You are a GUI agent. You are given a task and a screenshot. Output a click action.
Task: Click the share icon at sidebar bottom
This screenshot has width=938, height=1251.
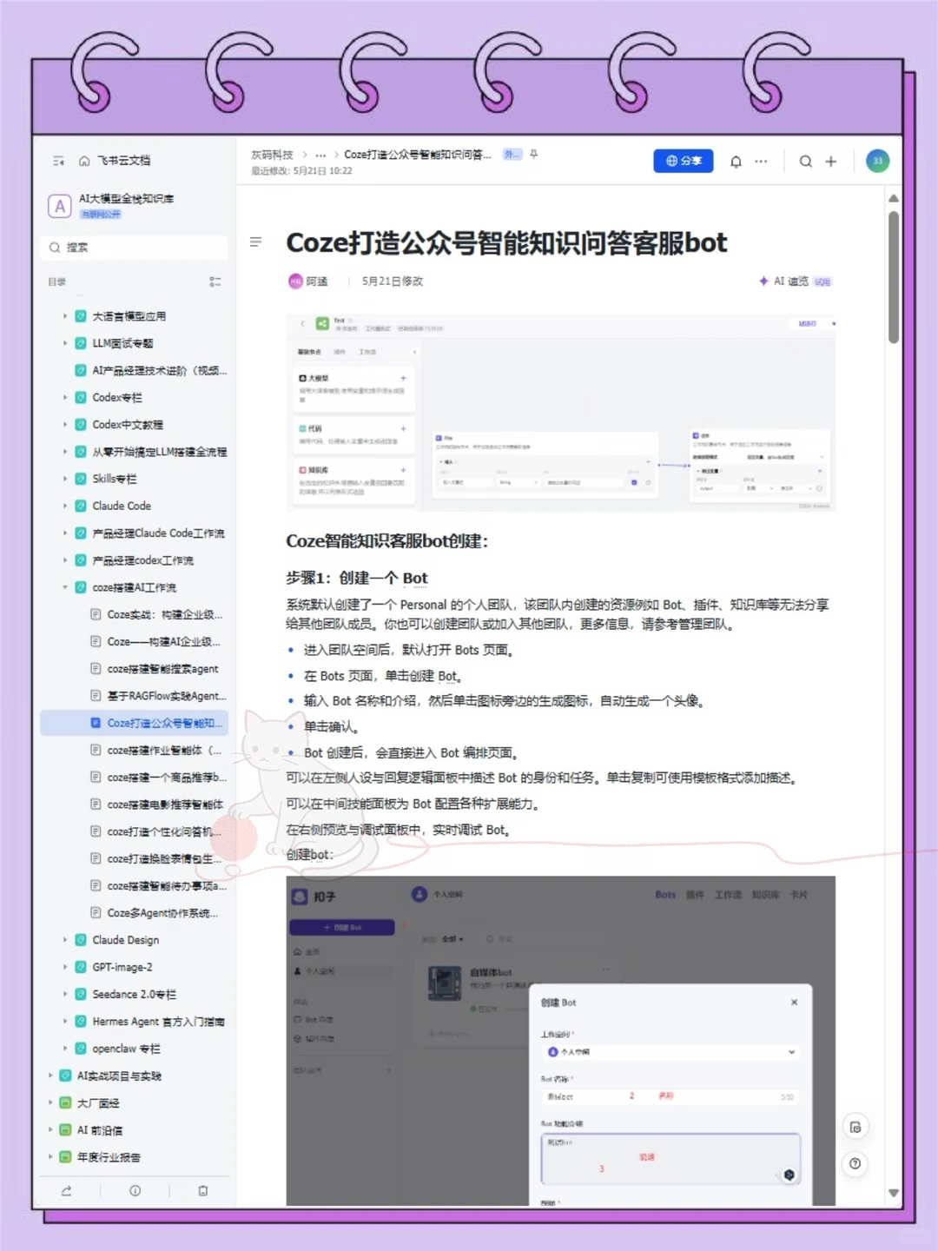coord(67,1191)
